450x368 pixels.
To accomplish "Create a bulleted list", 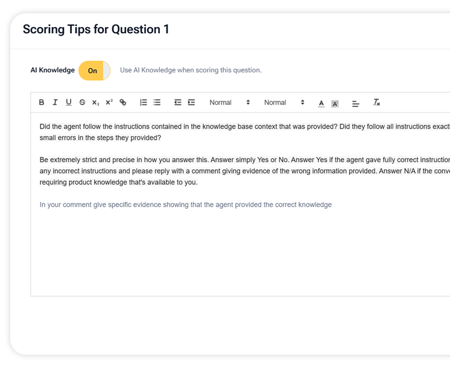I will pos(157,103).
